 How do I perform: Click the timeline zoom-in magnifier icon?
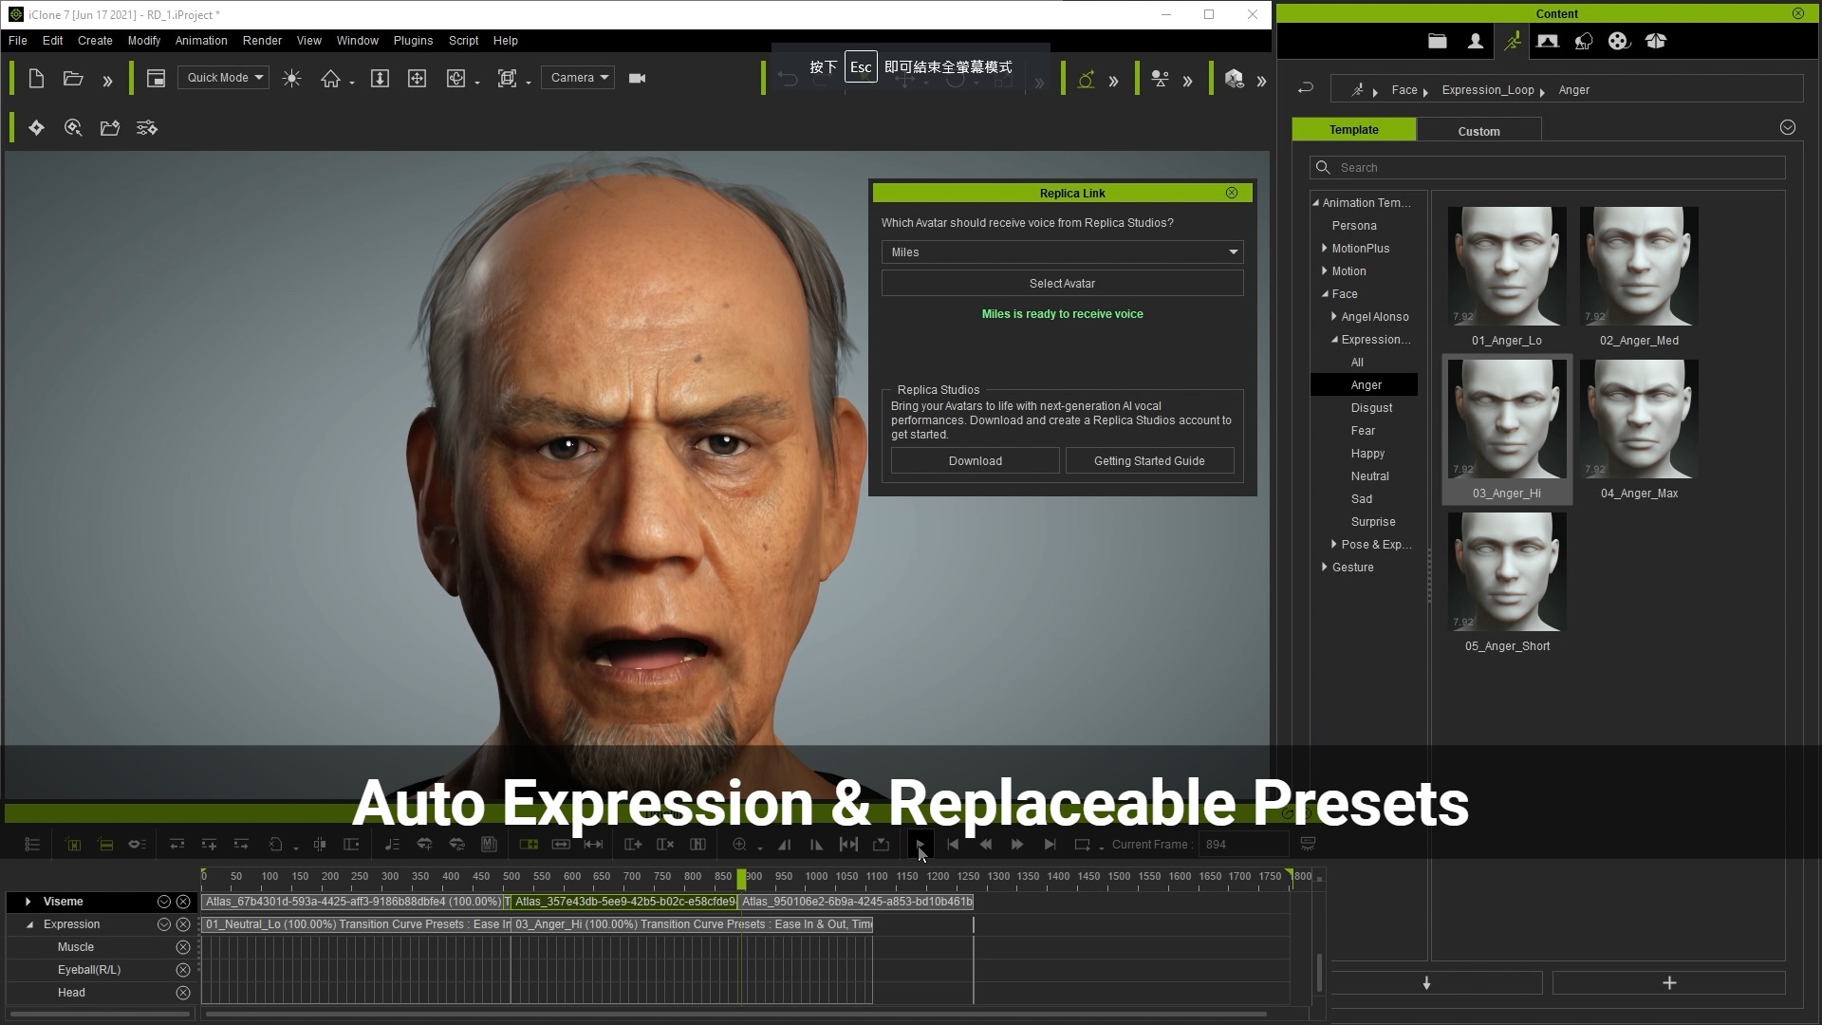tap(740, 845)
